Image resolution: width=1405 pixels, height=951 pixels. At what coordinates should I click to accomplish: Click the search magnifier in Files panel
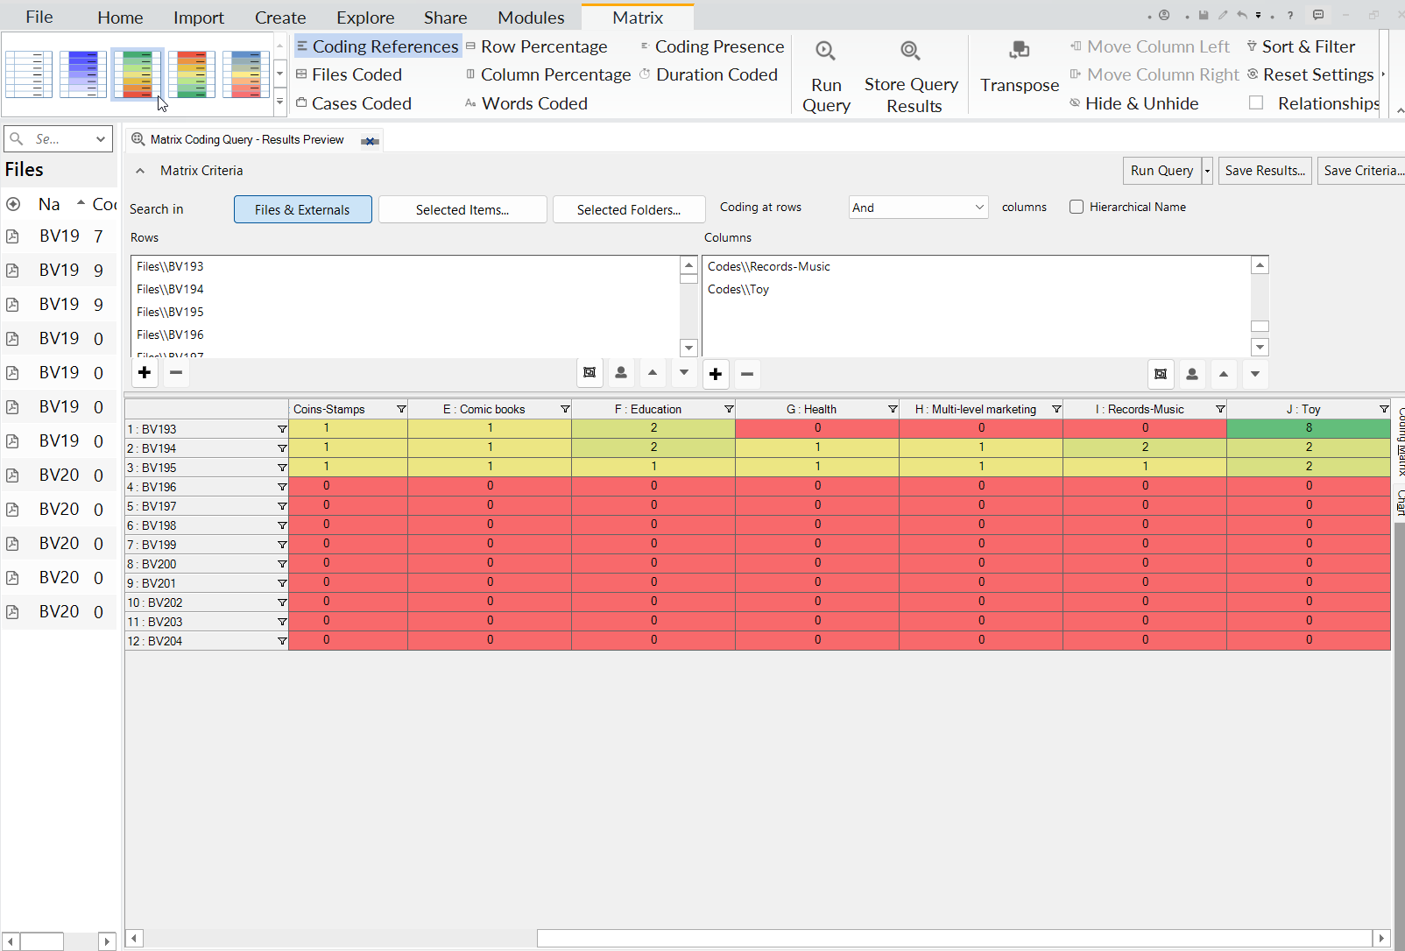16,138
